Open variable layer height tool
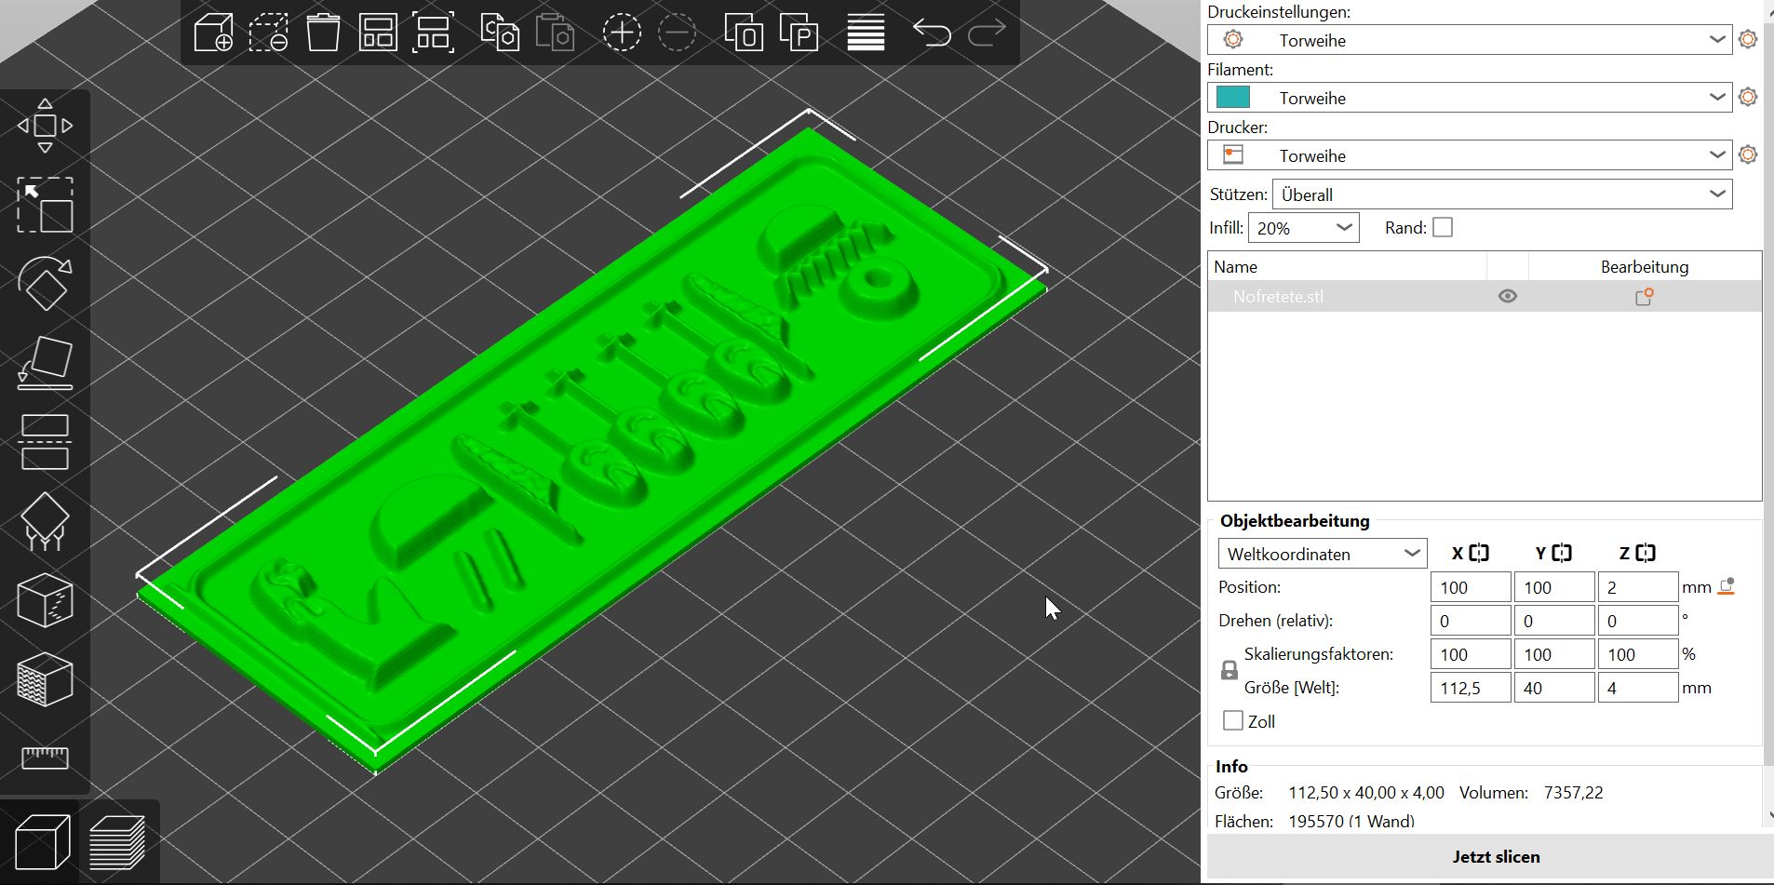The height and width of the screenshot is (885, 1774). coord(866,33)
